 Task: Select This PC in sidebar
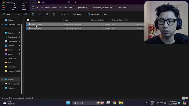11,79
